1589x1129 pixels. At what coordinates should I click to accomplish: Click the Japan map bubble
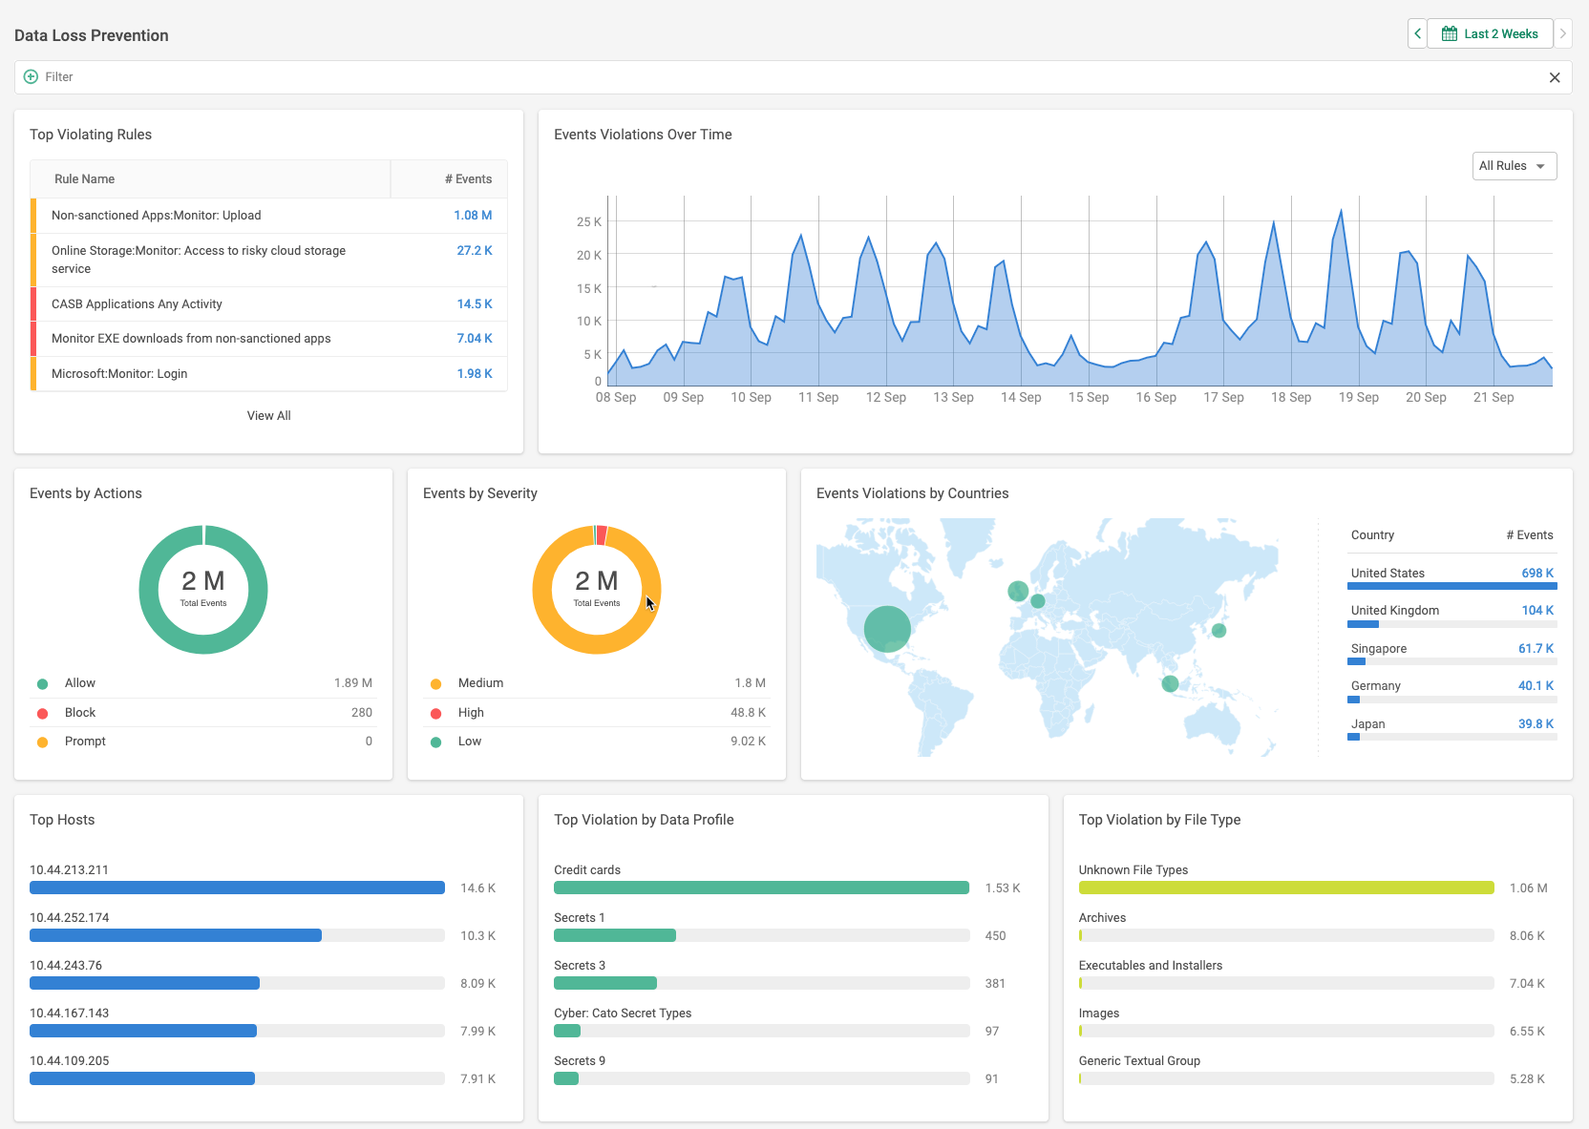click(1218, 631)
